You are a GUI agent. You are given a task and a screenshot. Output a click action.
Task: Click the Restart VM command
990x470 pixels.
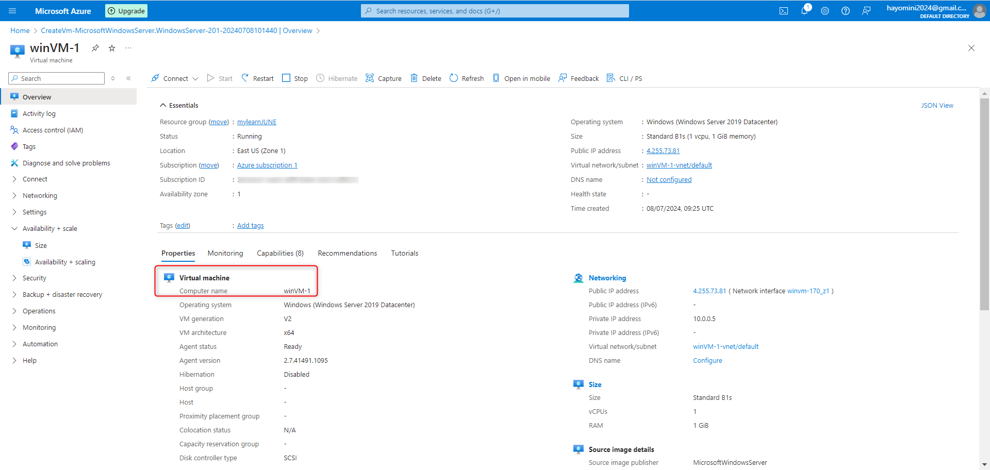(x=258, y=78)
